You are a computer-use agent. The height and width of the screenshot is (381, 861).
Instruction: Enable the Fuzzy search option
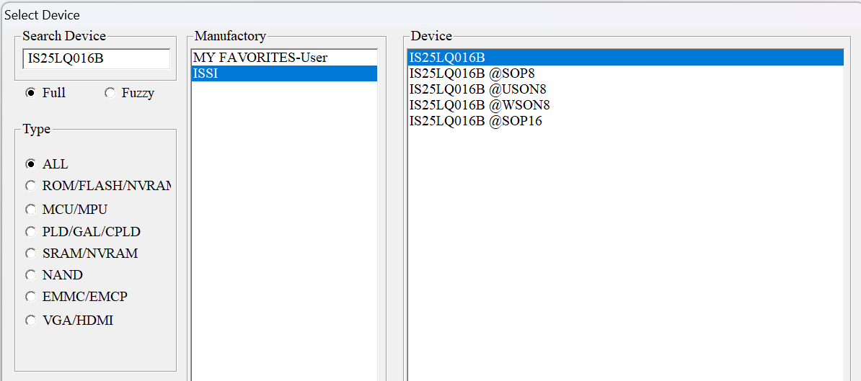point(110,93)
